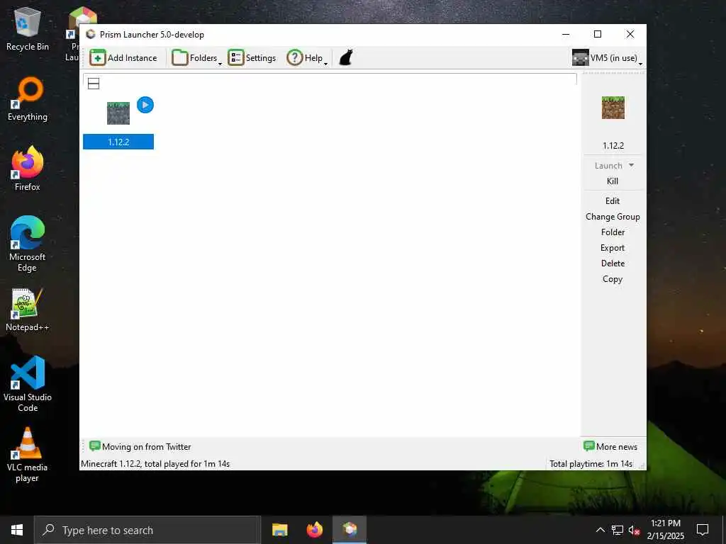Open the Help menu
The height and width of the screenshot is (544, 726).
click(x=307, y=58)
